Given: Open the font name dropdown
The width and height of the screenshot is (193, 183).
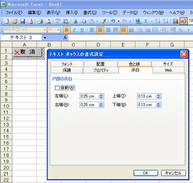Looking at the screenshot, I should [x=45, y=30].
